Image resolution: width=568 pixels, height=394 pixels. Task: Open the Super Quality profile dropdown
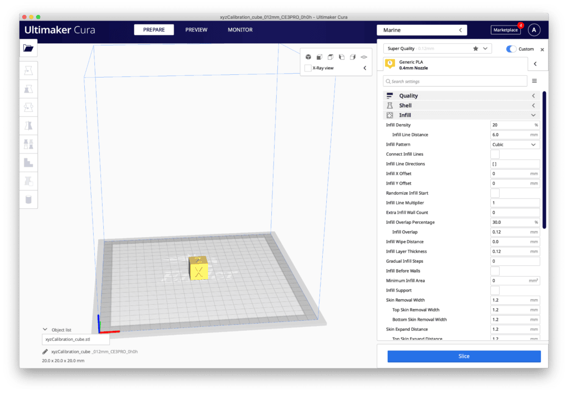click(x=437, y=49)
